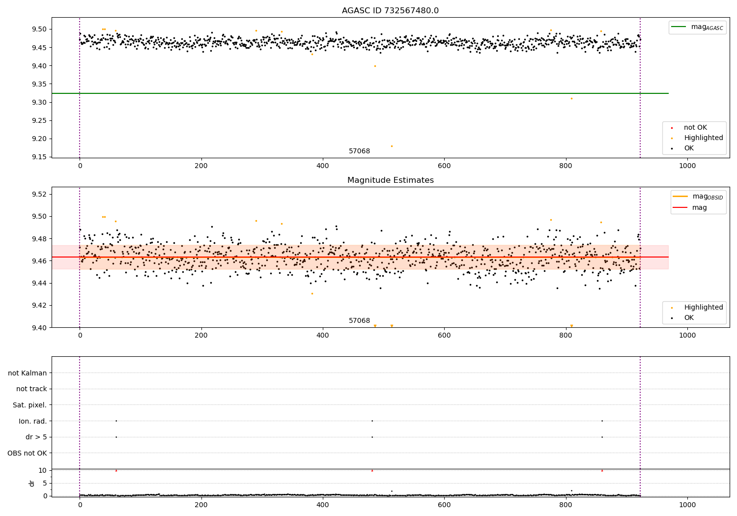The image size is (737, 516).
Task: Click the red "mag" legend entry
Action: pyautogui.click(x=690, y=207)
